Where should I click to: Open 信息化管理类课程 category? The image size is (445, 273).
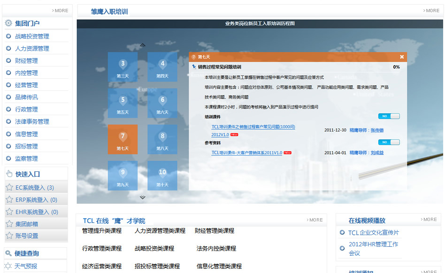[x=219, y=266]
